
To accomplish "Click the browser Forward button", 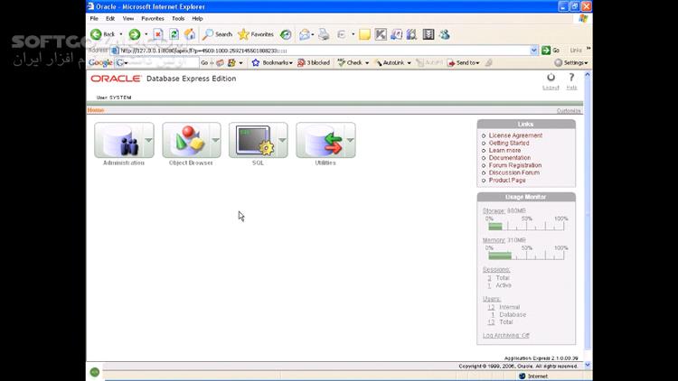I will [135, 34].
